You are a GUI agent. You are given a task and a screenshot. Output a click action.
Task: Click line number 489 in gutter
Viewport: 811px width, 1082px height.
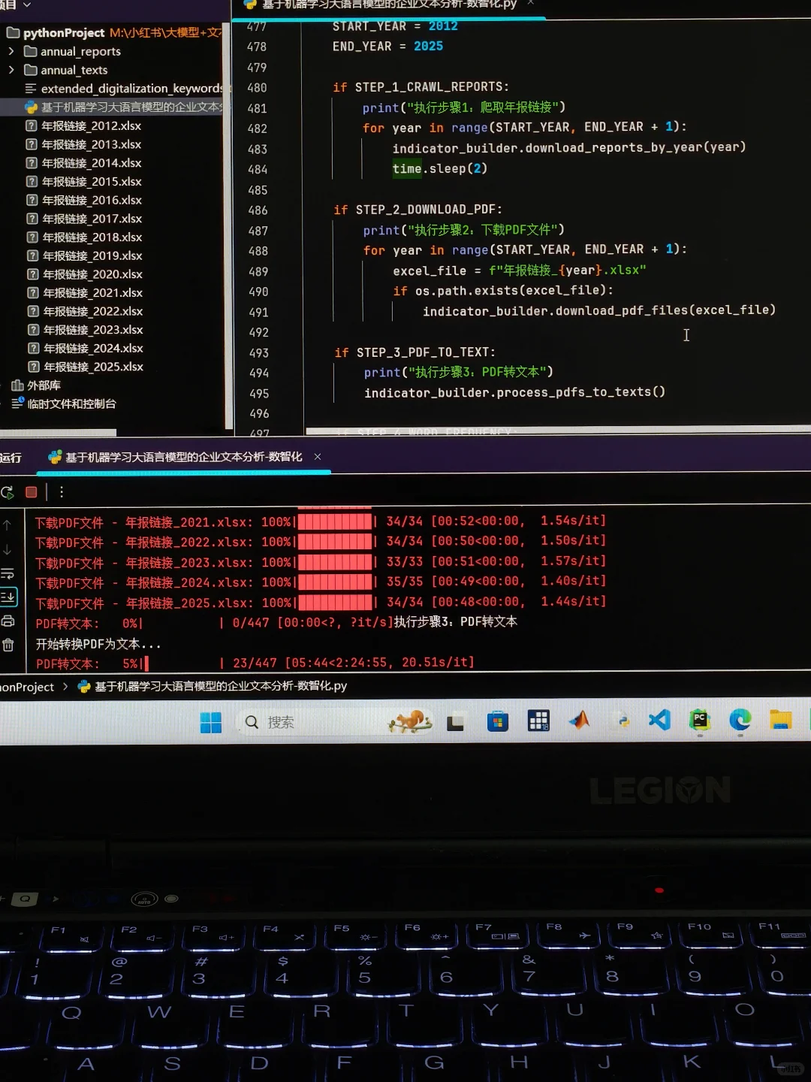click(258, 272)
